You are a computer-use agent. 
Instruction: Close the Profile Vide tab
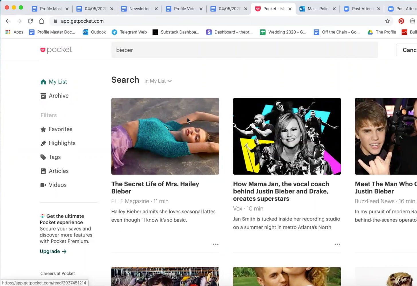point(201,9)
